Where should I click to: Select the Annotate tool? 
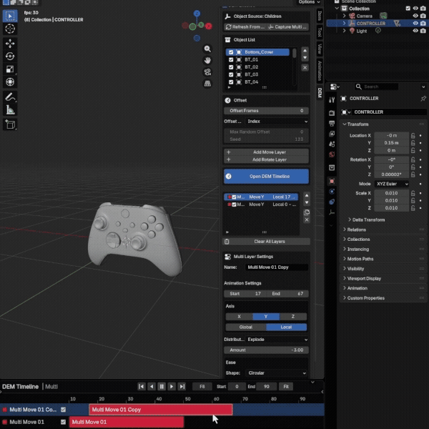(x=10, y=97)
